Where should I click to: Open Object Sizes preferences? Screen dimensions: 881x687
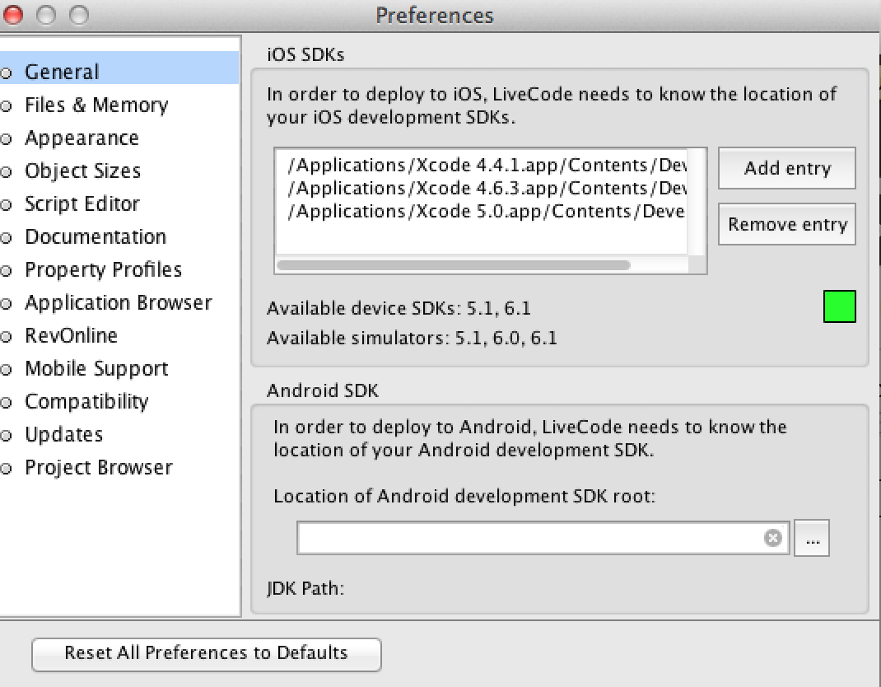pyautogui.click(x=82, y=171)
